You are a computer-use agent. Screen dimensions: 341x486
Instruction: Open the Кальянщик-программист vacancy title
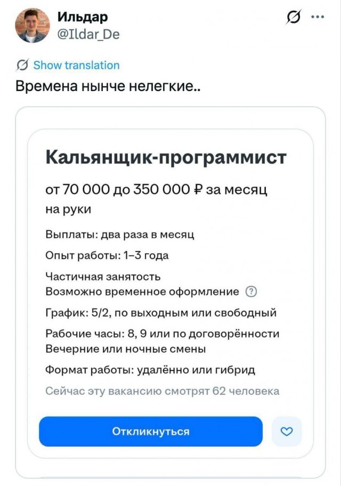pyautogui.click(x=165, y=156)
